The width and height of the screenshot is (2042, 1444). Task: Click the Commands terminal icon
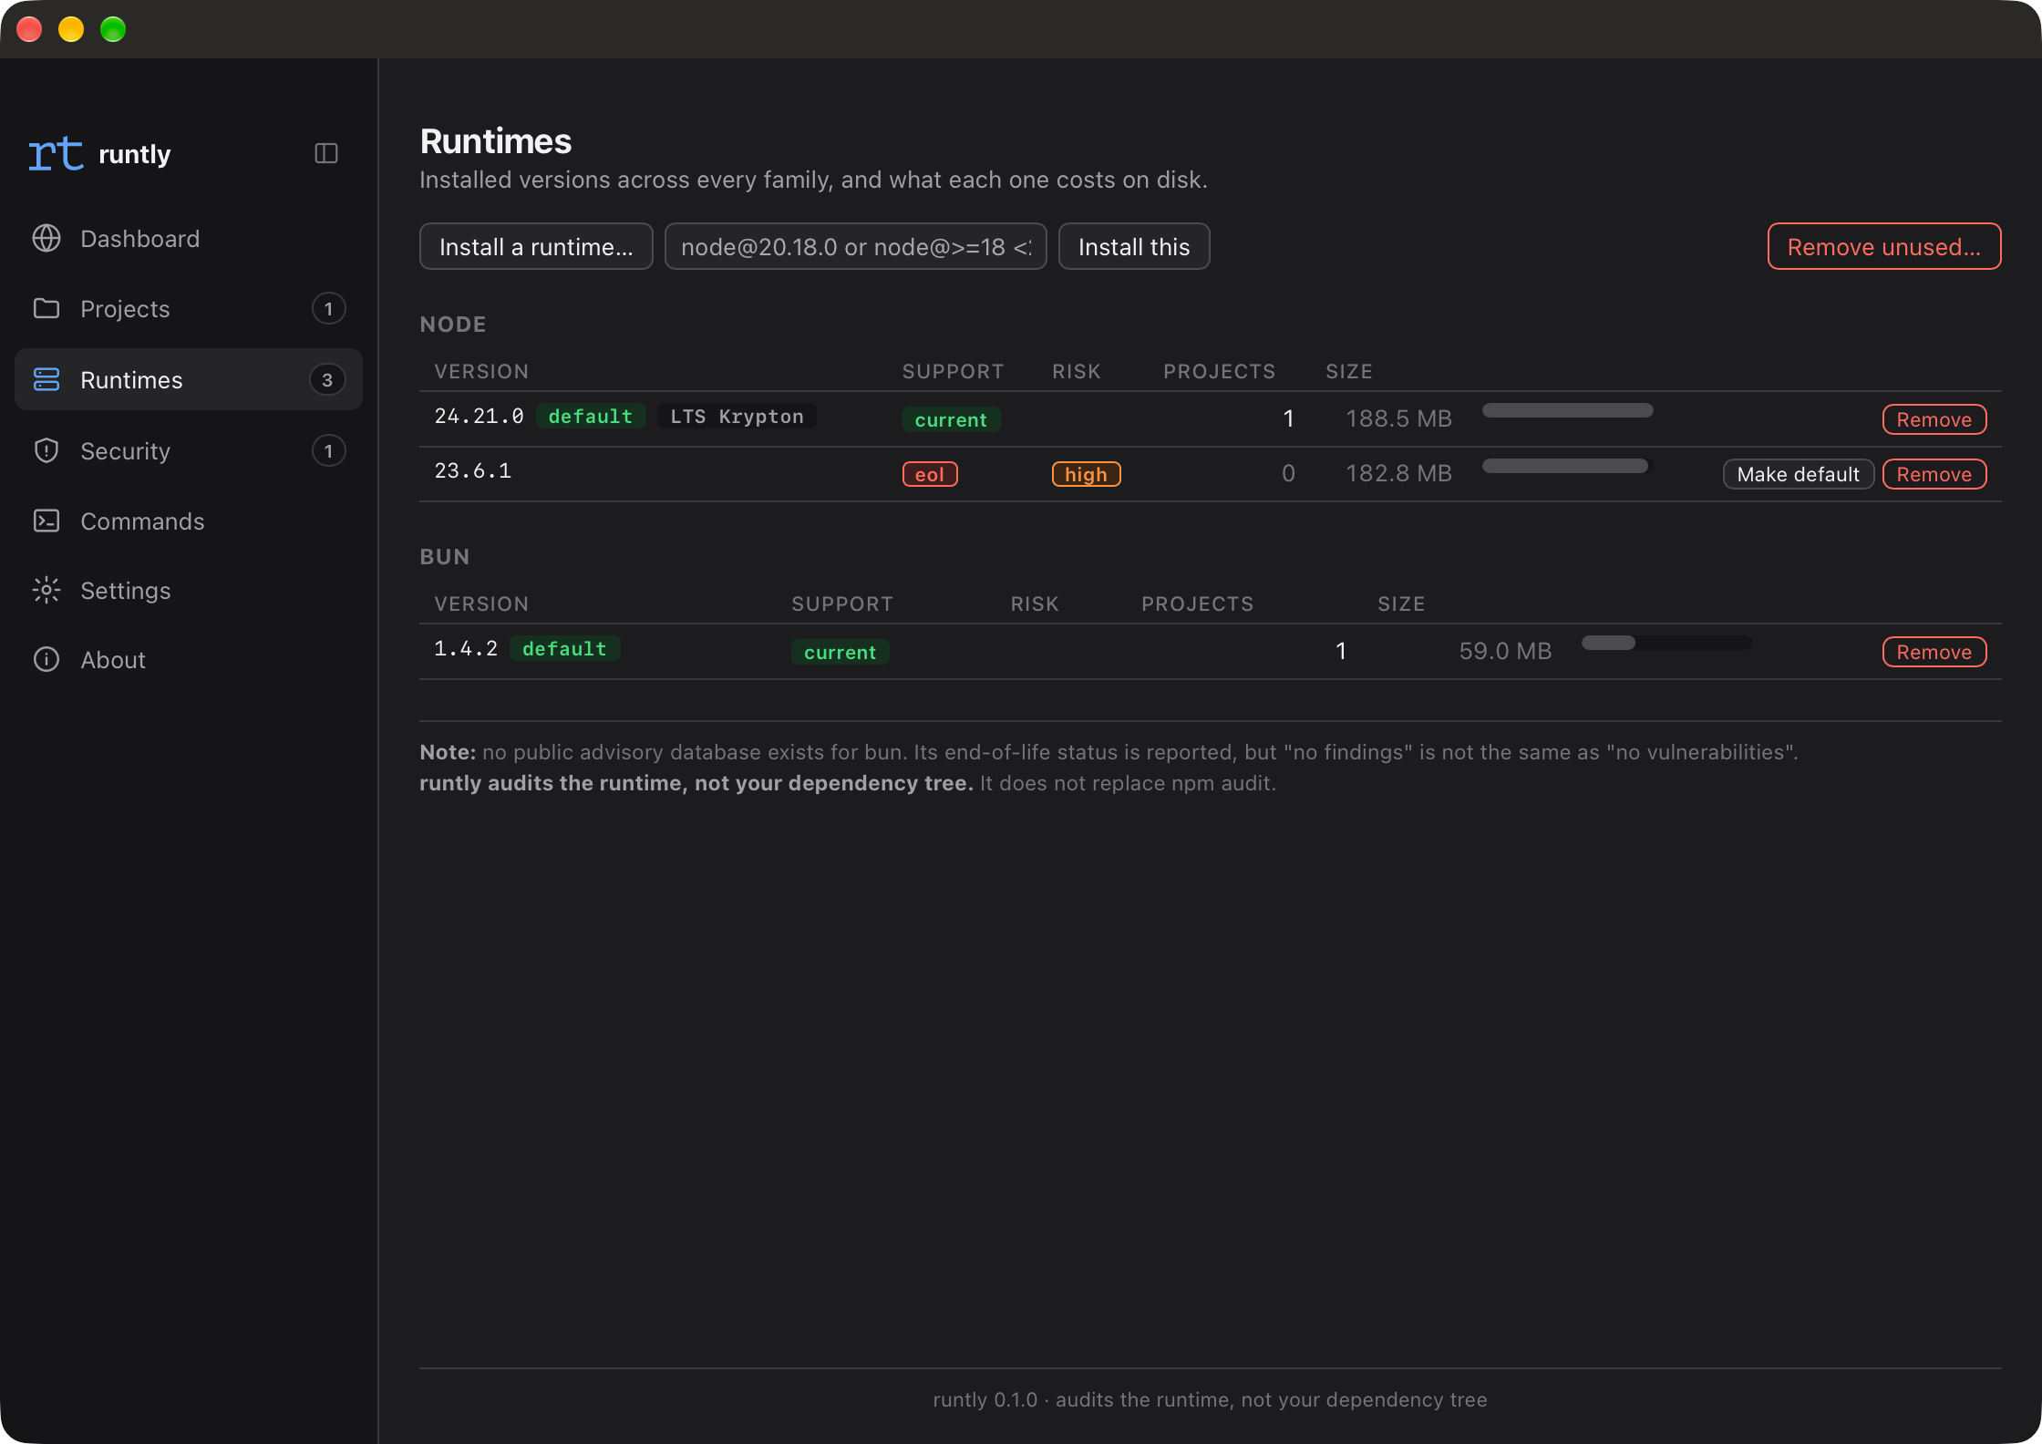[46, 521]
